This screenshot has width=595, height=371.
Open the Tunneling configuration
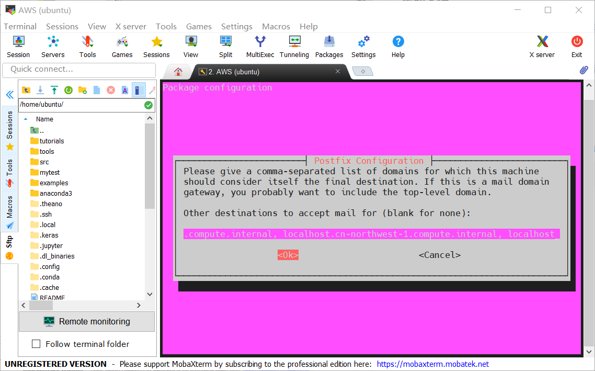[x=294, y=46]
